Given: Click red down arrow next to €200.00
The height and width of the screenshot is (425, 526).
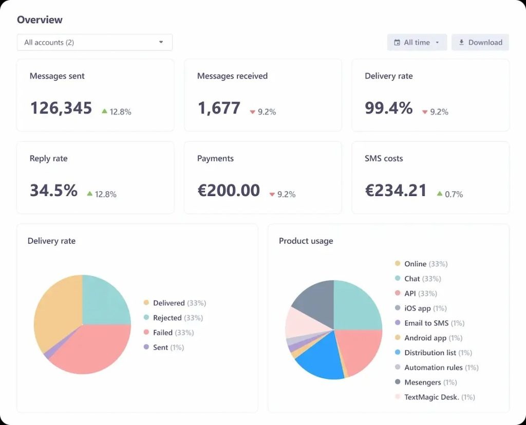Looking at the screenshot, I should pyautogui.click(x=272, y=195).
